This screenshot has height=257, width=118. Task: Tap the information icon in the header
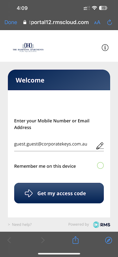click(105, 48)
